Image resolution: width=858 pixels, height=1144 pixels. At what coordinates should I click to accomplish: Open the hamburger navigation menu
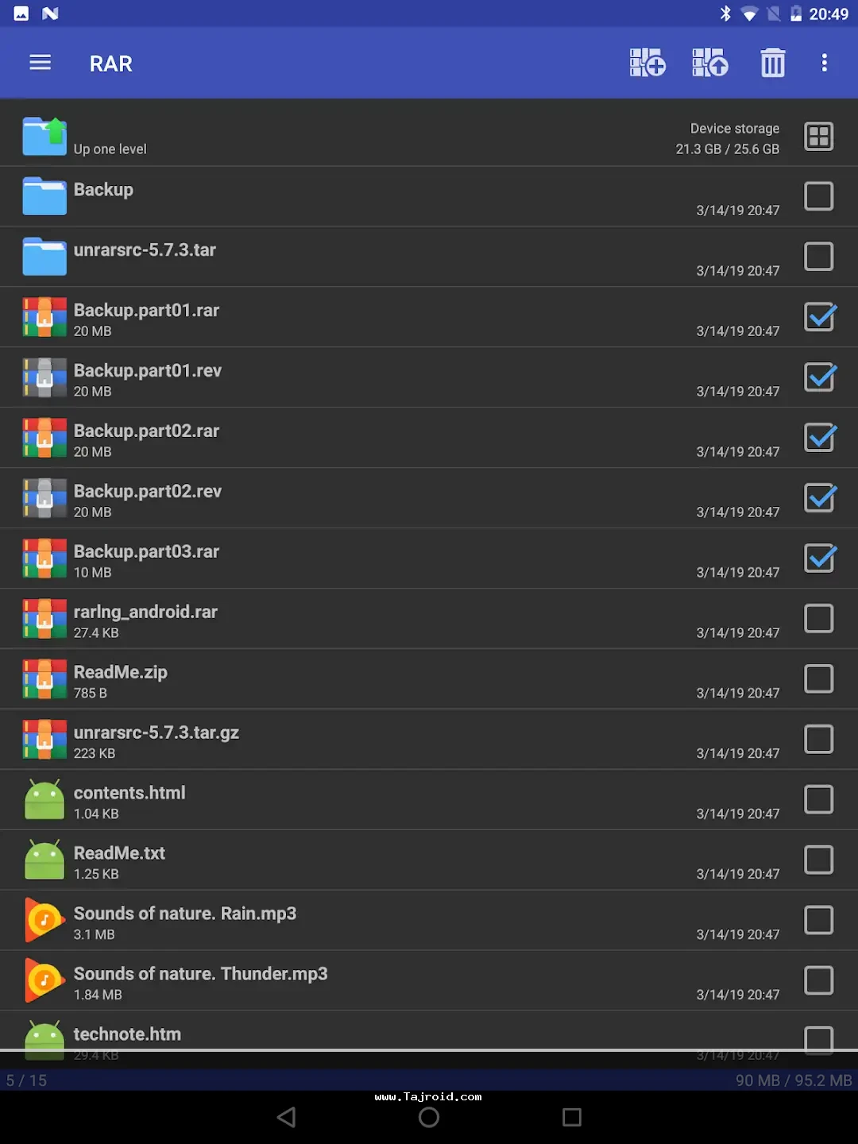pos(40,63)
